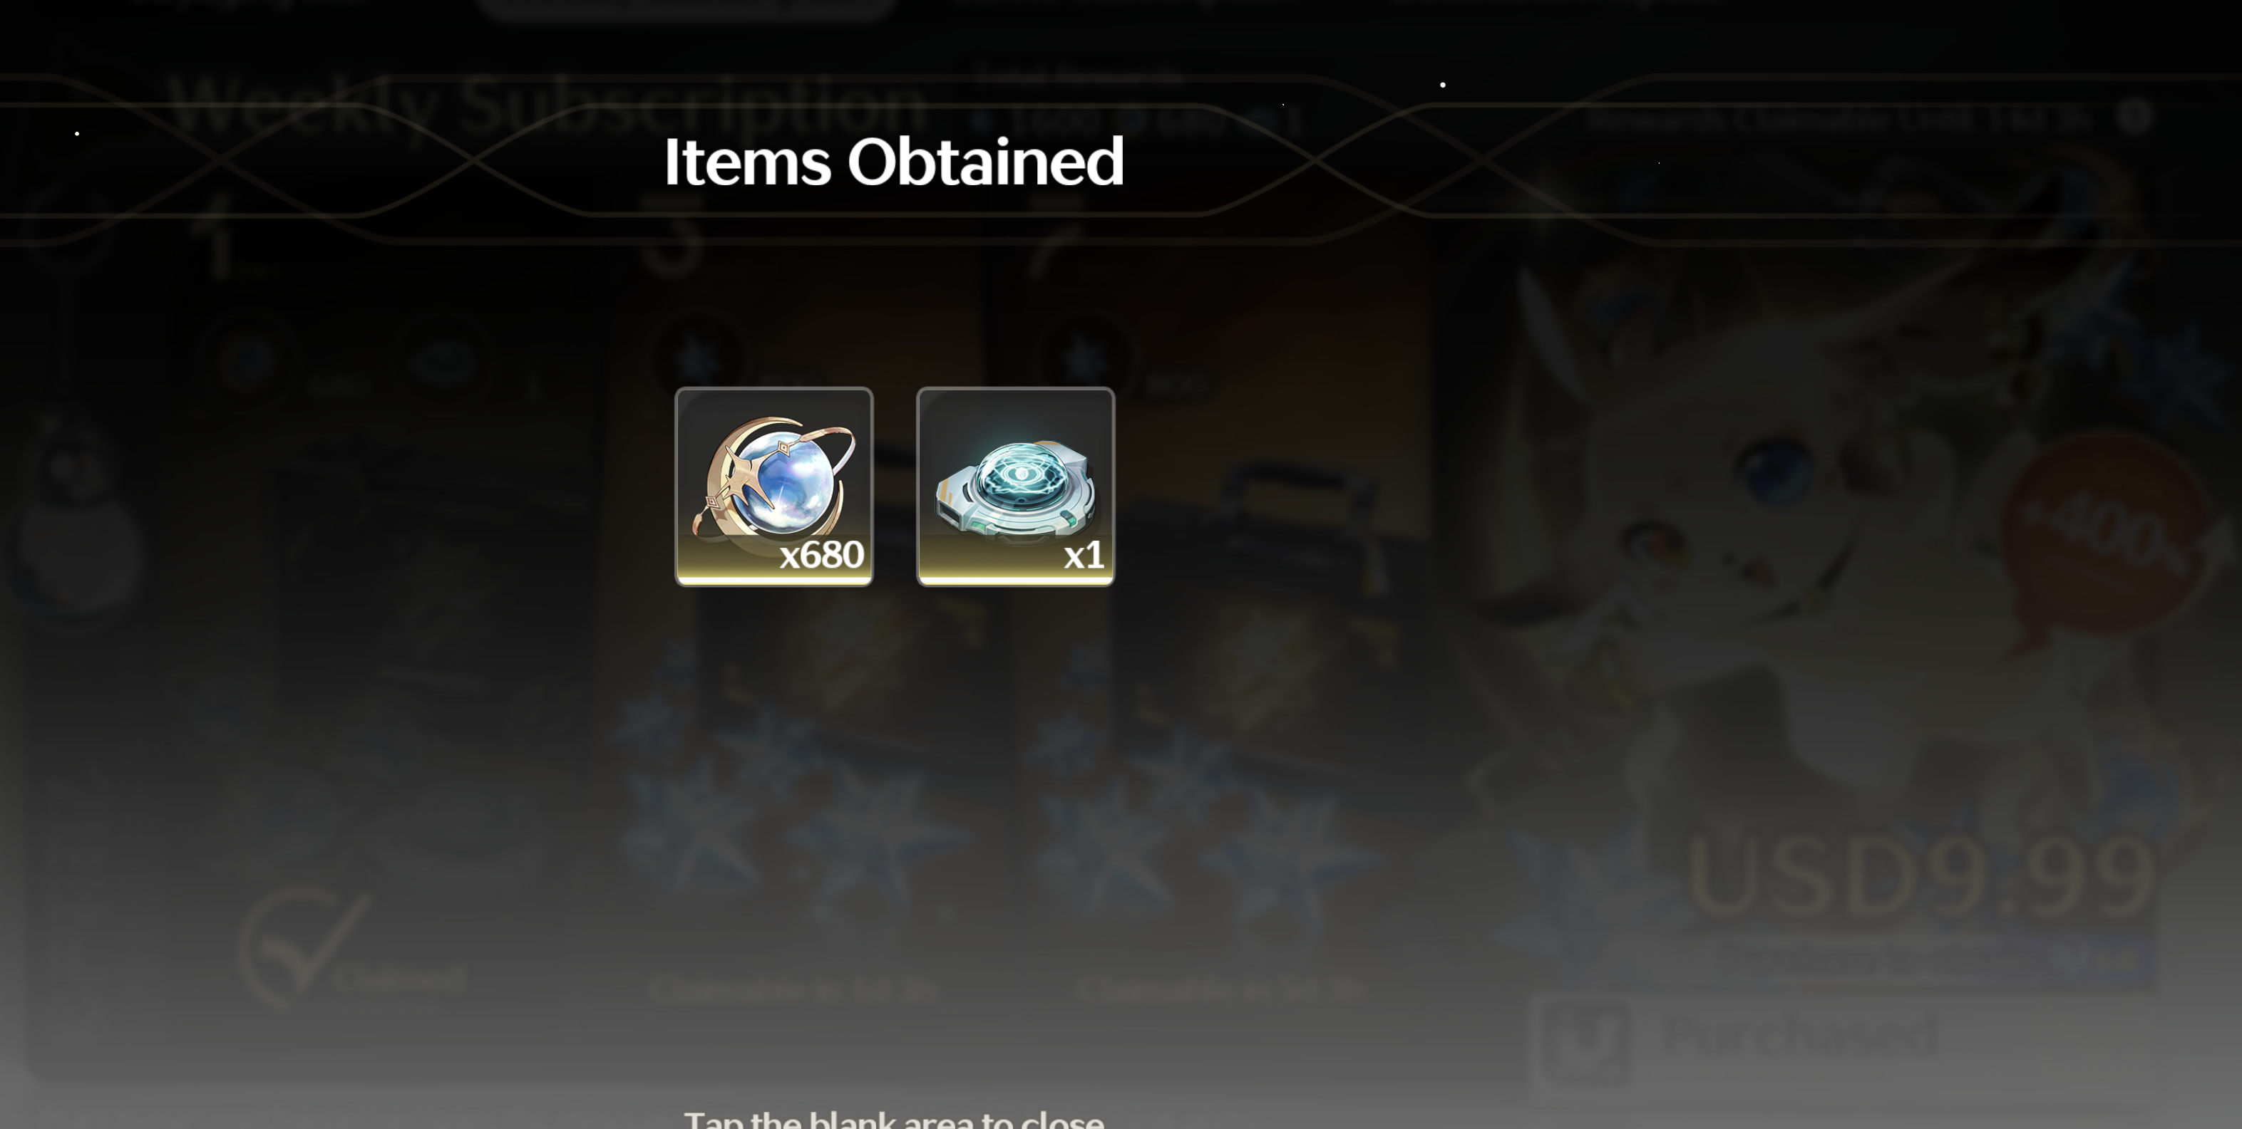Click the Items Obtained title
2242x1129 pixels.
894,162
